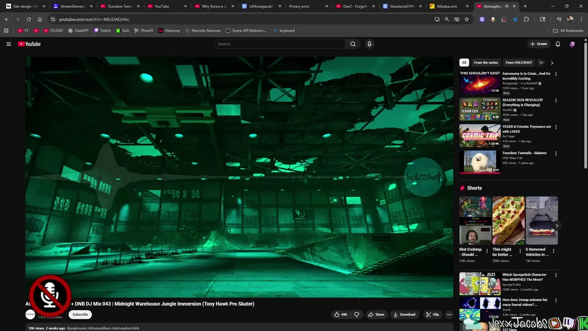The width and height of the screenshot is (588, 331).
Task: Show next Shorts with the arrow
Action: pos(557,226)
